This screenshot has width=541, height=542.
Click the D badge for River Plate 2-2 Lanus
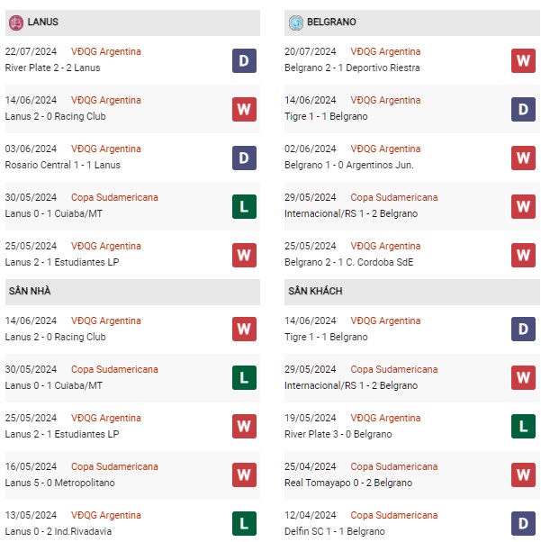pyautogui.click(x=244, y=61)
